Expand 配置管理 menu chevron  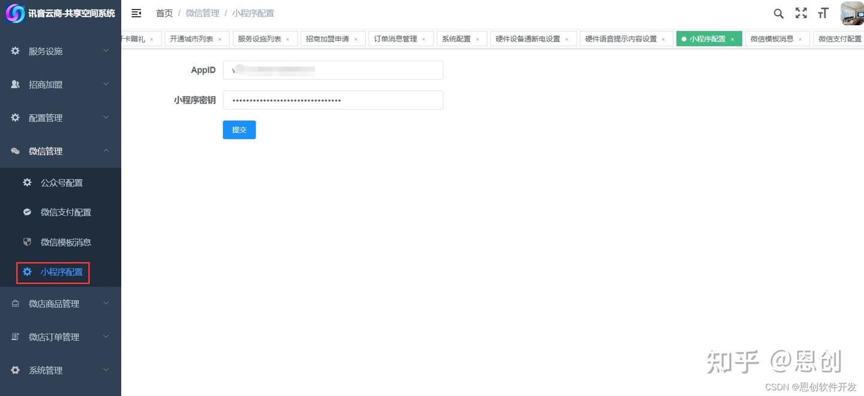106,118
